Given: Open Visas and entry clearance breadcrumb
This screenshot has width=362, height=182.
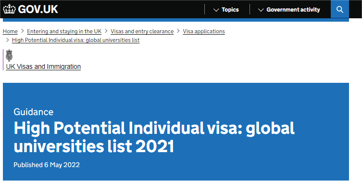Looking at the screenshot, I should [x=142, y=31].
